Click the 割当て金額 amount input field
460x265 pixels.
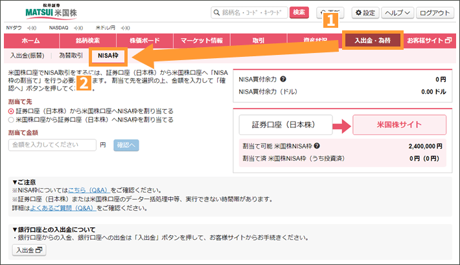[52, 145]
